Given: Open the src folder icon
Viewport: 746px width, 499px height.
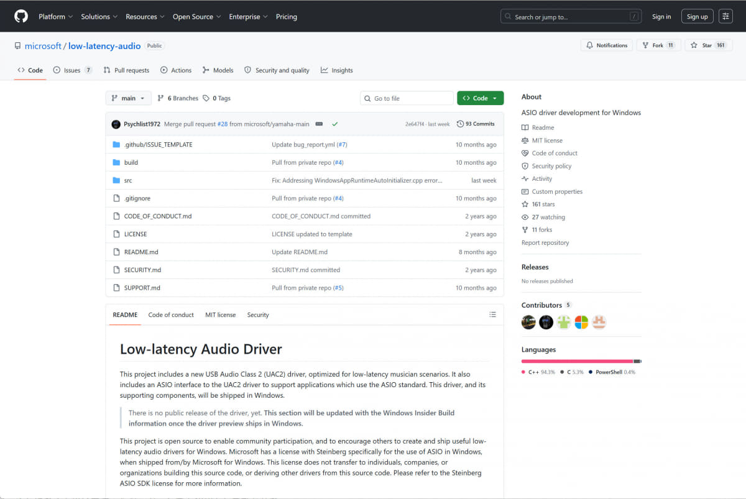Looking at the screenshot, I should [116, 180].
